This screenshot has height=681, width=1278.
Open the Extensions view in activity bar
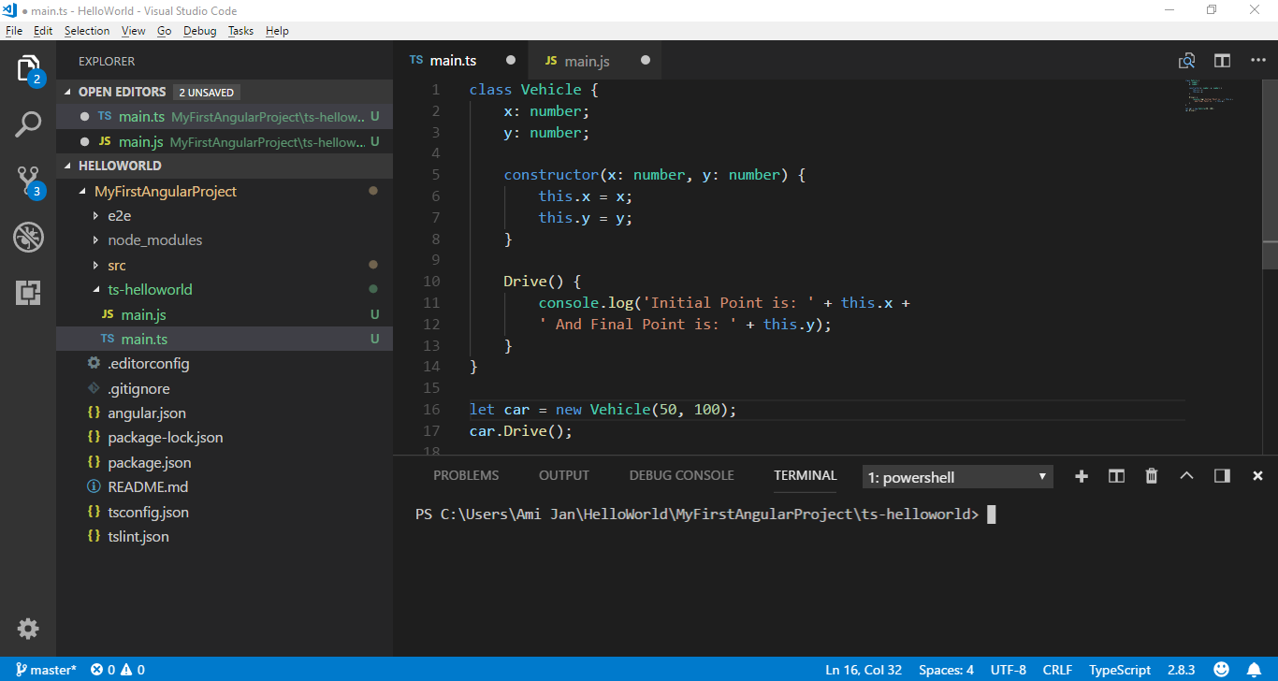28,293
